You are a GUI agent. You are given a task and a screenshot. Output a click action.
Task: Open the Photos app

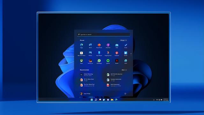tap(90, 54)
